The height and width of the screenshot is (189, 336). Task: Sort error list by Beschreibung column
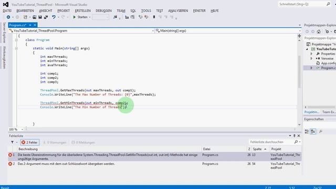point(109,149)
